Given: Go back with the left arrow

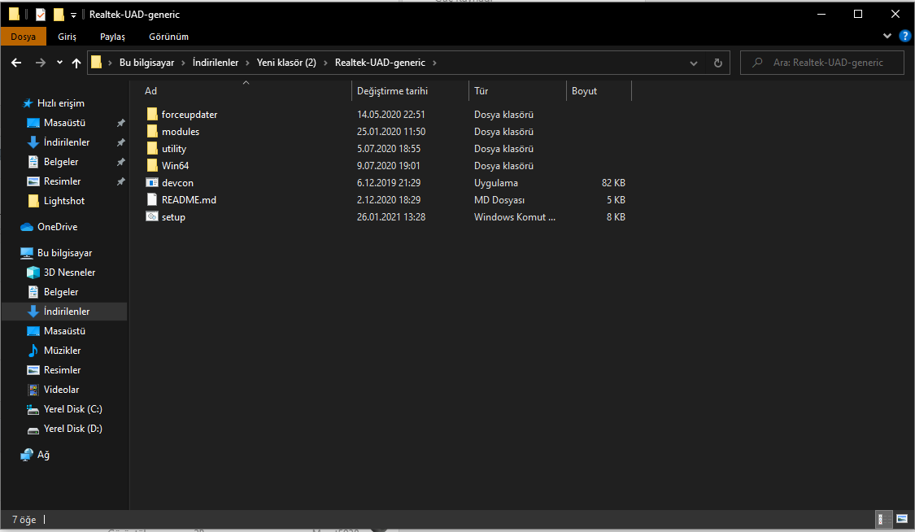Looking at the screenshot, I should 16,63.
